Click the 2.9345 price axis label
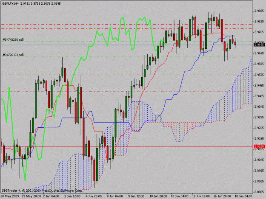266x199 pixels. click(259, 107)
